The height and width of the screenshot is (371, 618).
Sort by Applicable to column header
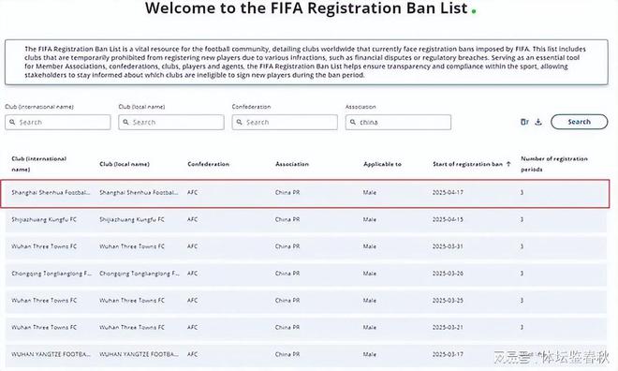tap(382, 164)
